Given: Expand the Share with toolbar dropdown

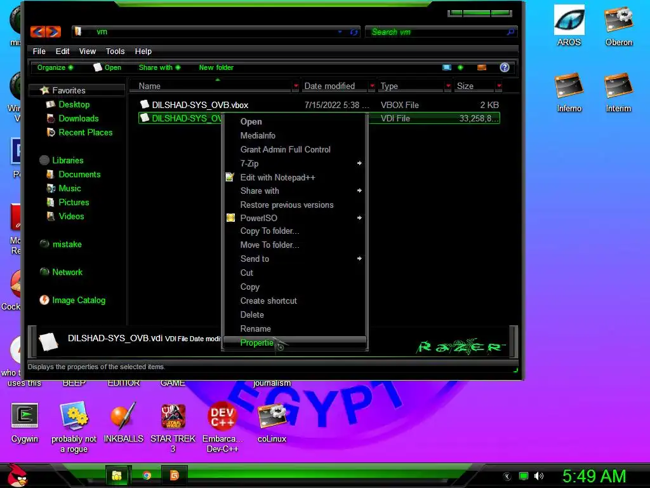Looking at the screenshot, I should pos(159,67).
